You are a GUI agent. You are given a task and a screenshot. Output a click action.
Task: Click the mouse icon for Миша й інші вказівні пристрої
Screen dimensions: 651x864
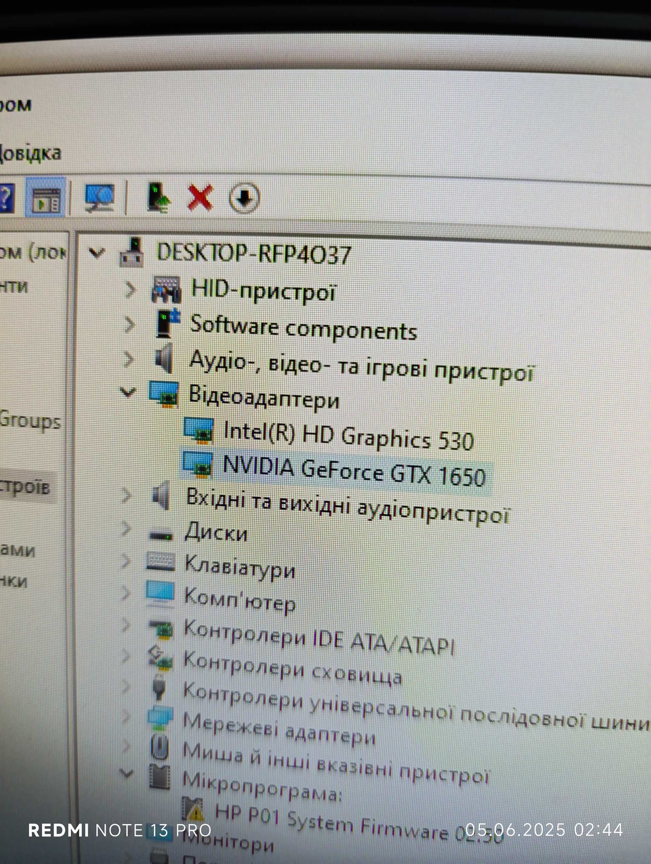(x=159, y=747)
